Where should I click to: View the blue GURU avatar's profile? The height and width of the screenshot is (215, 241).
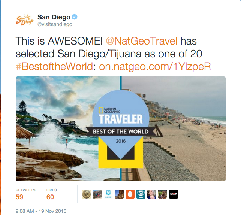coord(108,194)
